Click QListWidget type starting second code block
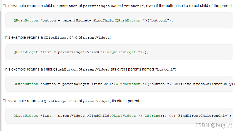Screen dimensions: 237x131 [26, 52]
